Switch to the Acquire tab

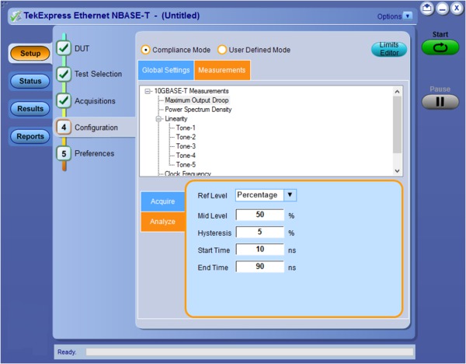point(162,201)
